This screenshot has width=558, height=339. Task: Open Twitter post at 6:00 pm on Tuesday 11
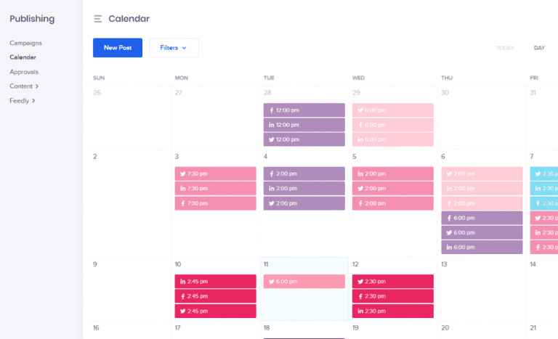click(x=304, y=282)
